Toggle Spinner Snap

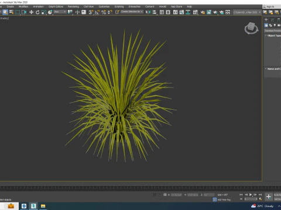[x=110, y=12]
